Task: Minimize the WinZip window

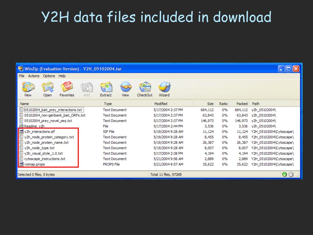Action: (x=281, y=69)
